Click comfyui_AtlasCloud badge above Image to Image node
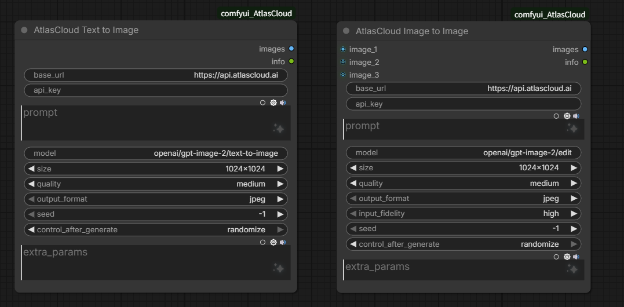 (x=550, y=14)
